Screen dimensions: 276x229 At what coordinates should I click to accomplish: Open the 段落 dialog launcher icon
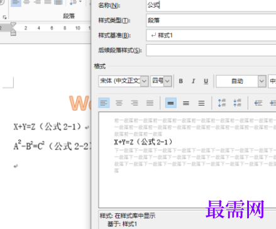[x=4, y=17]
